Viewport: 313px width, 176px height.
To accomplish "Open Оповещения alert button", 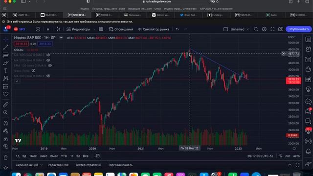I will pyautogui.click(x=121, y=29).
